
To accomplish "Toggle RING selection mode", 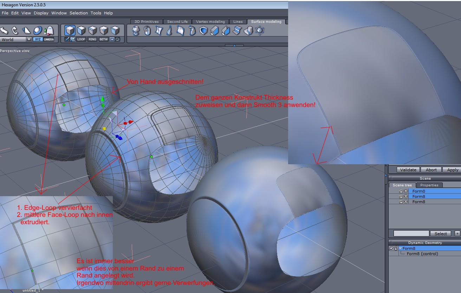I will coord(92,39).
